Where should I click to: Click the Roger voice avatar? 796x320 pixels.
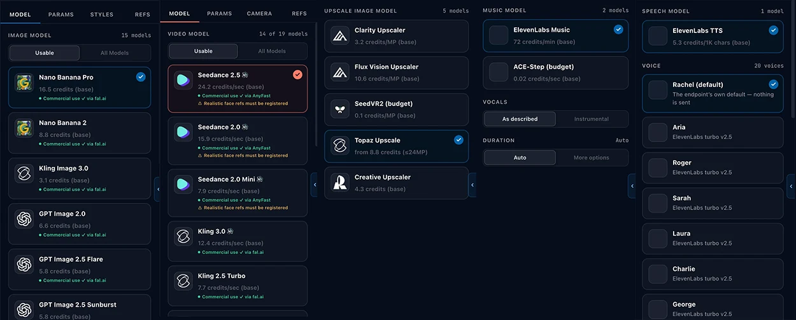[658, 168]
